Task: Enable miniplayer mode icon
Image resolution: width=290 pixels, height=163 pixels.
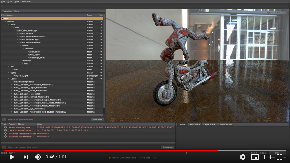Action: tap(255, 157)
